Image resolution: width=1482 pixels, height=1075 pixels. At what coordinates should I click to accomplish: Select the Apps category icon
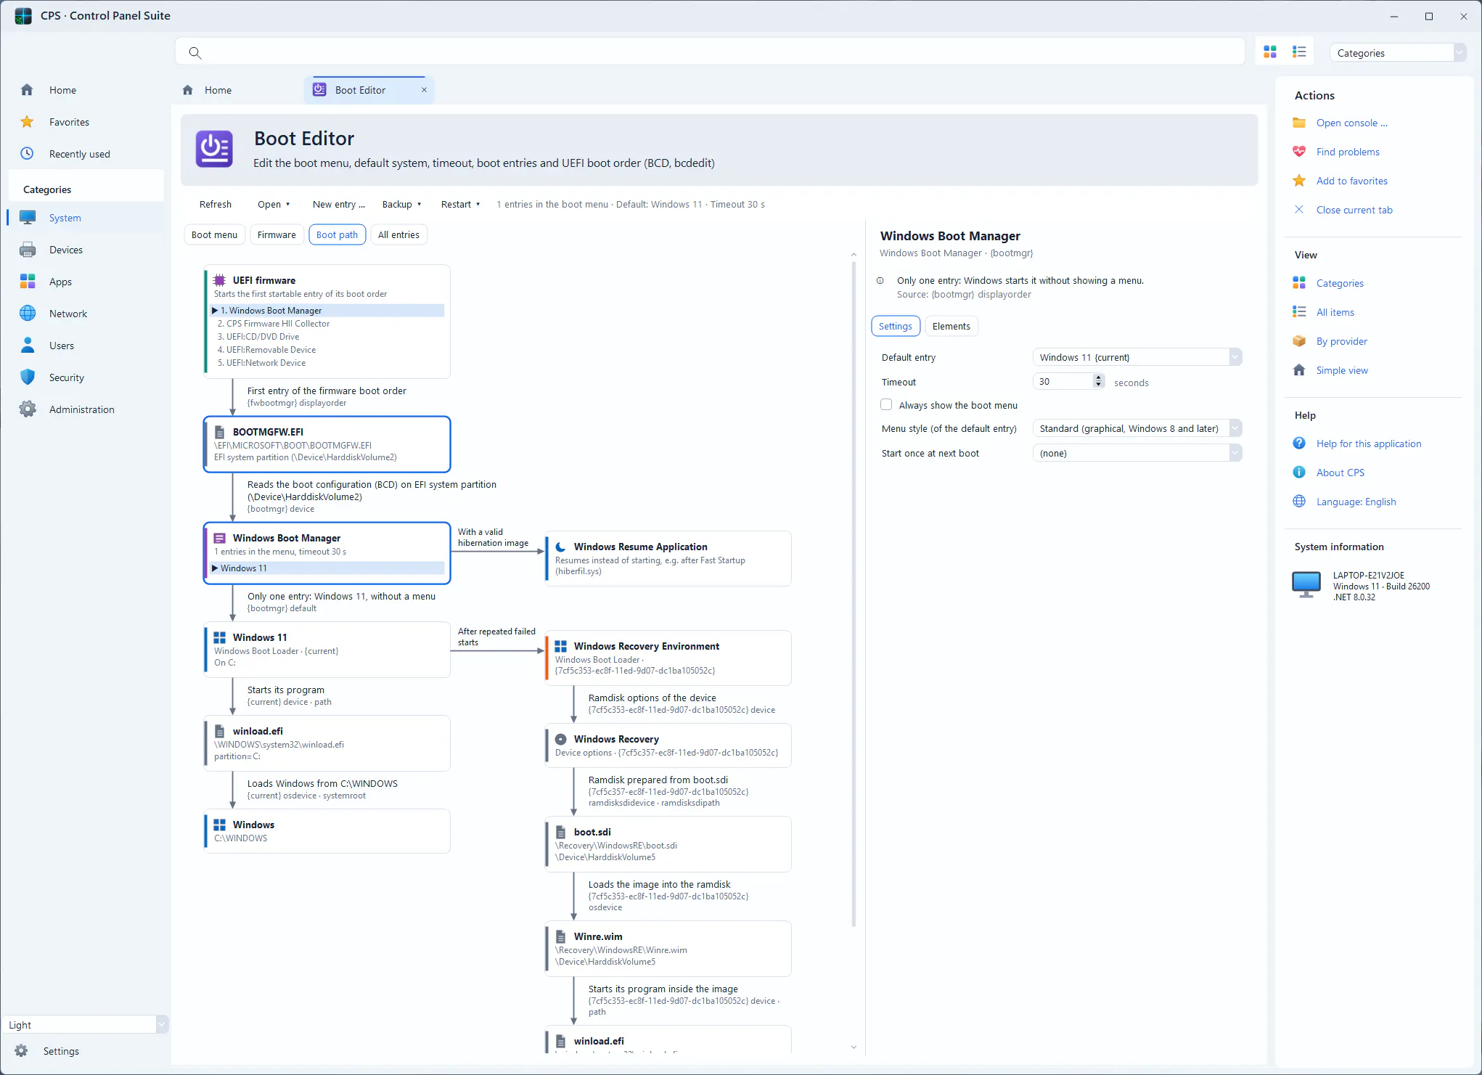coord(28,282)
